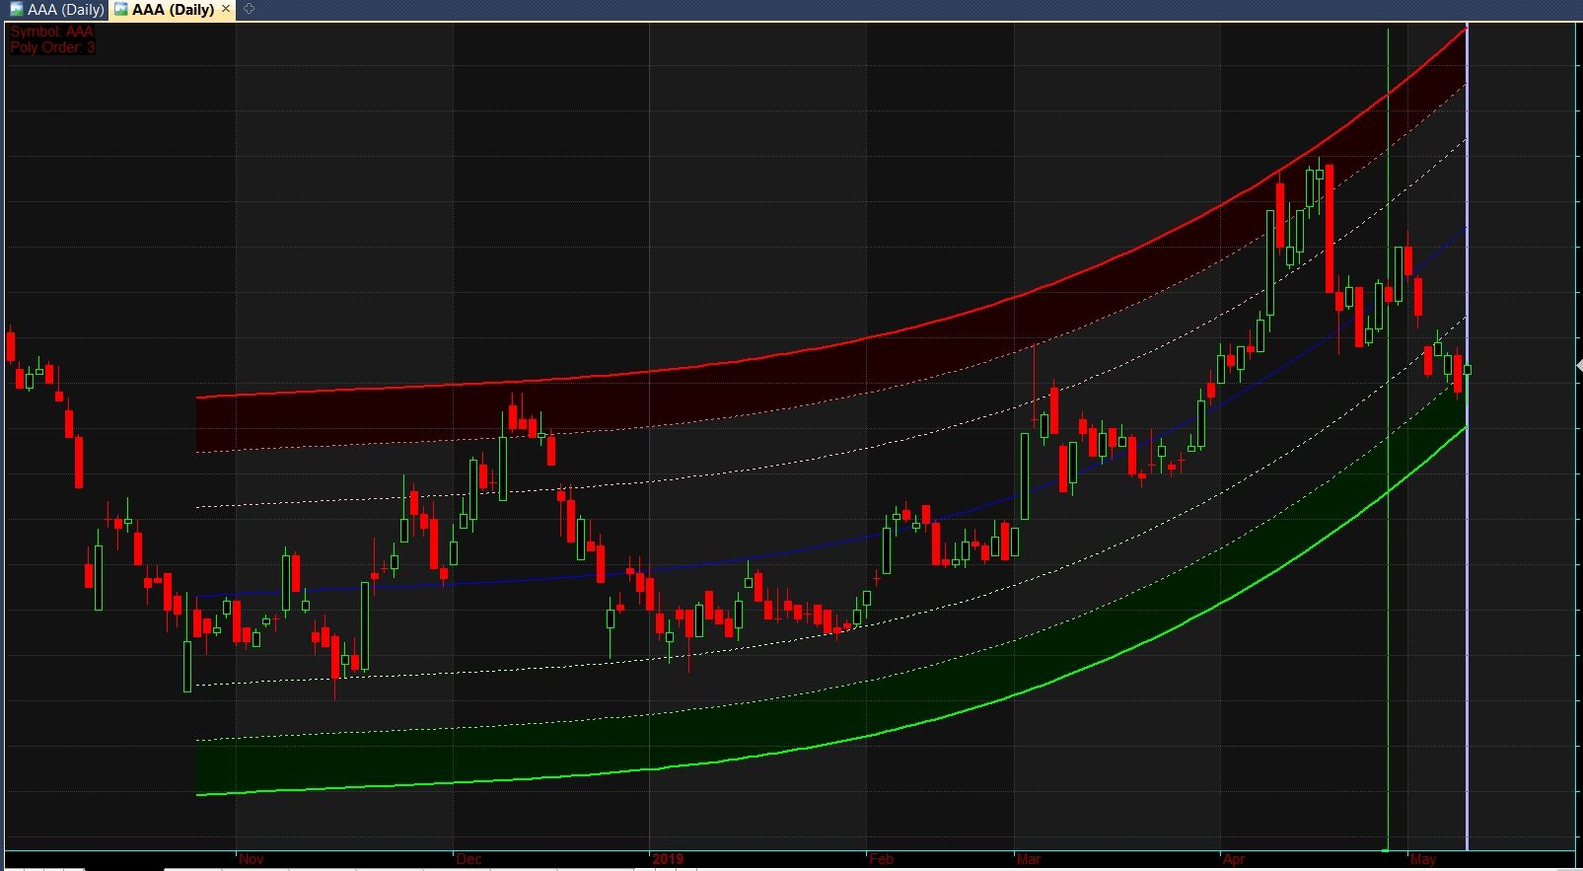Select the Feb label on time axis
This screenshot has height=871, width=1583.
(881, 859)
